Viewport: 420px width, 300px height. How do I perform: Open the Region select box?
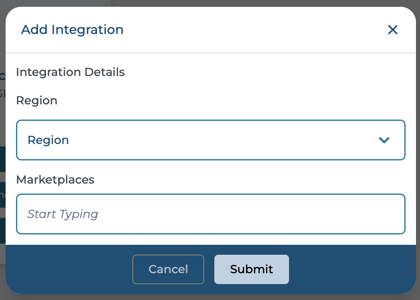210,140
